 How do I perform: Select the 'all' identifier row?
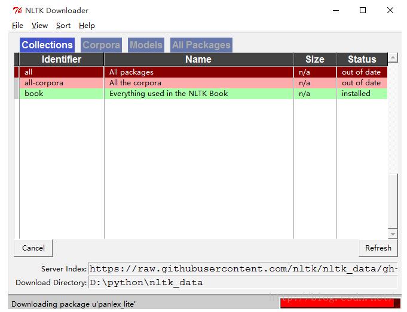pyautogui.click(x=61, y=72)
